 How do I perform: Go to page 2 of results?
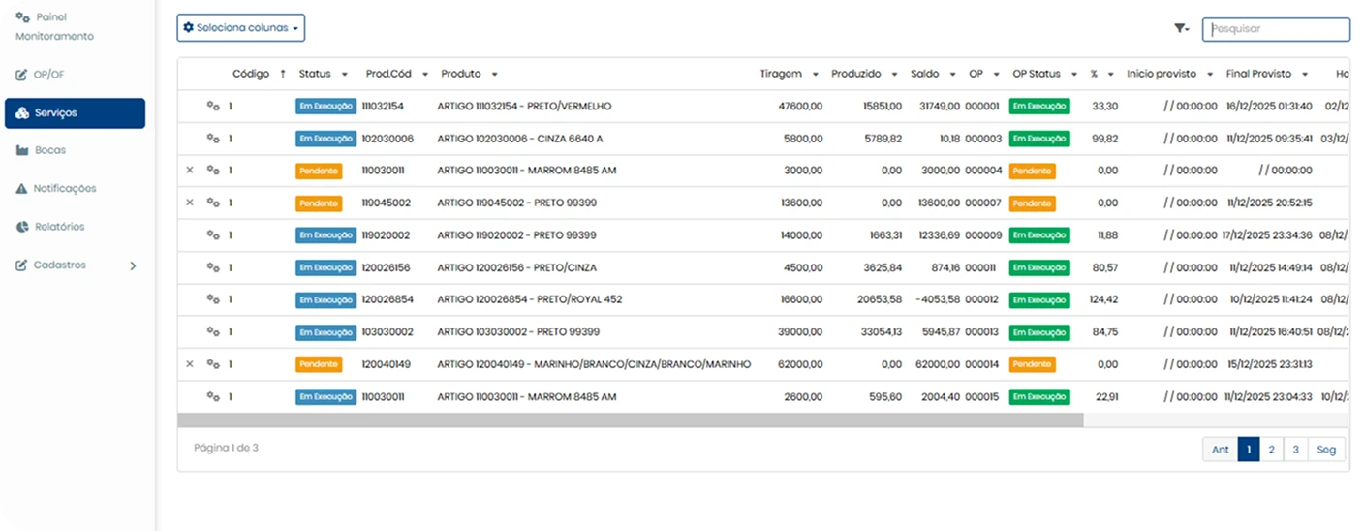tap(1271, 450)
